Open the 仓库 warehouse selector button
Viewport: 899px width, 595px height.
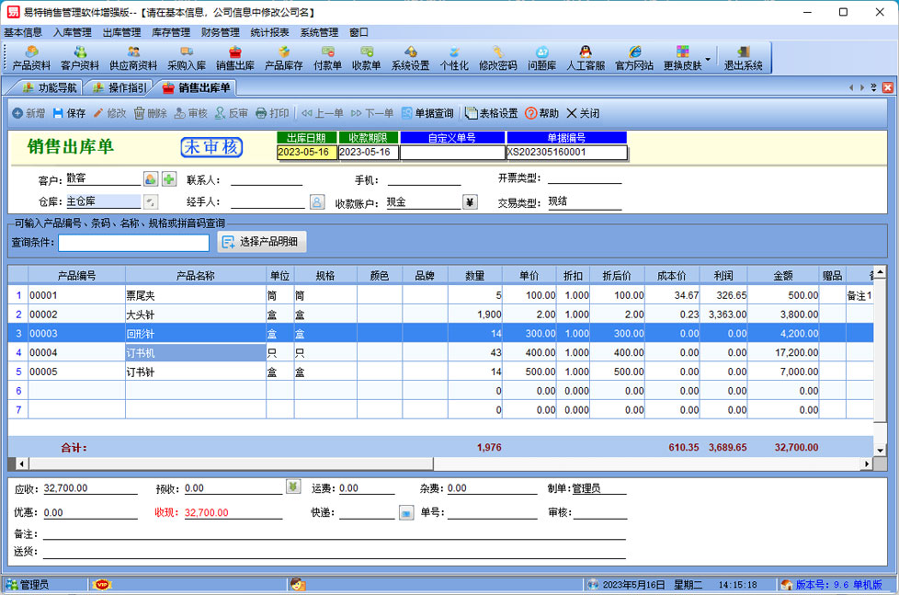151,202
